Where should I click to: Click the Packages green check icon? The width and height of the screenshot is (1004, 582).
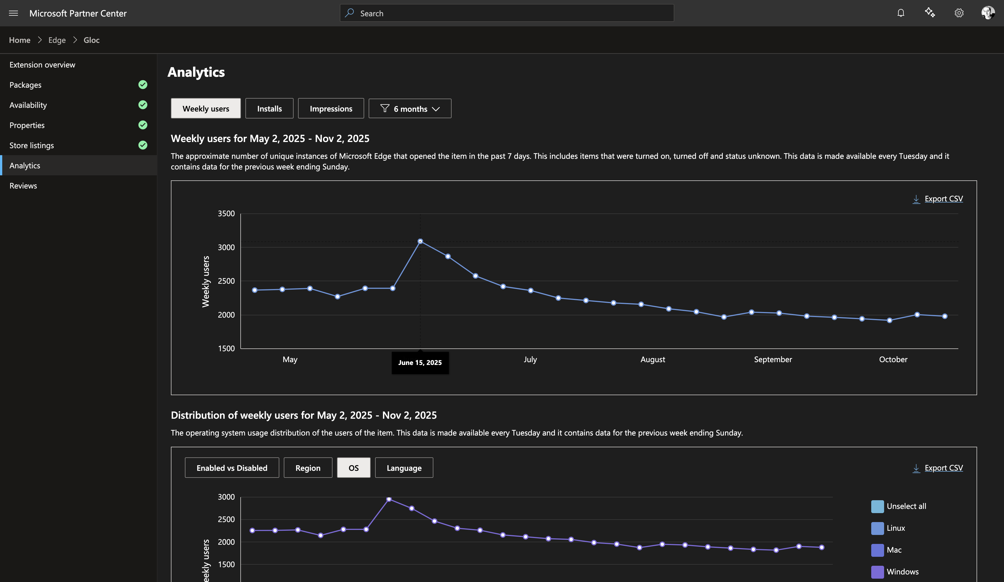143,85
